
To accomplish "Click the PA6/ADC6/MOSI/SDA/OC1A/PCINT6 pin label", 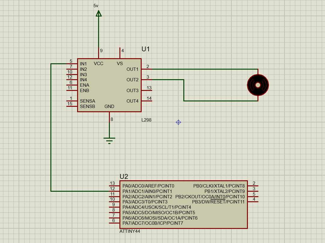I will tap(160, 218).
